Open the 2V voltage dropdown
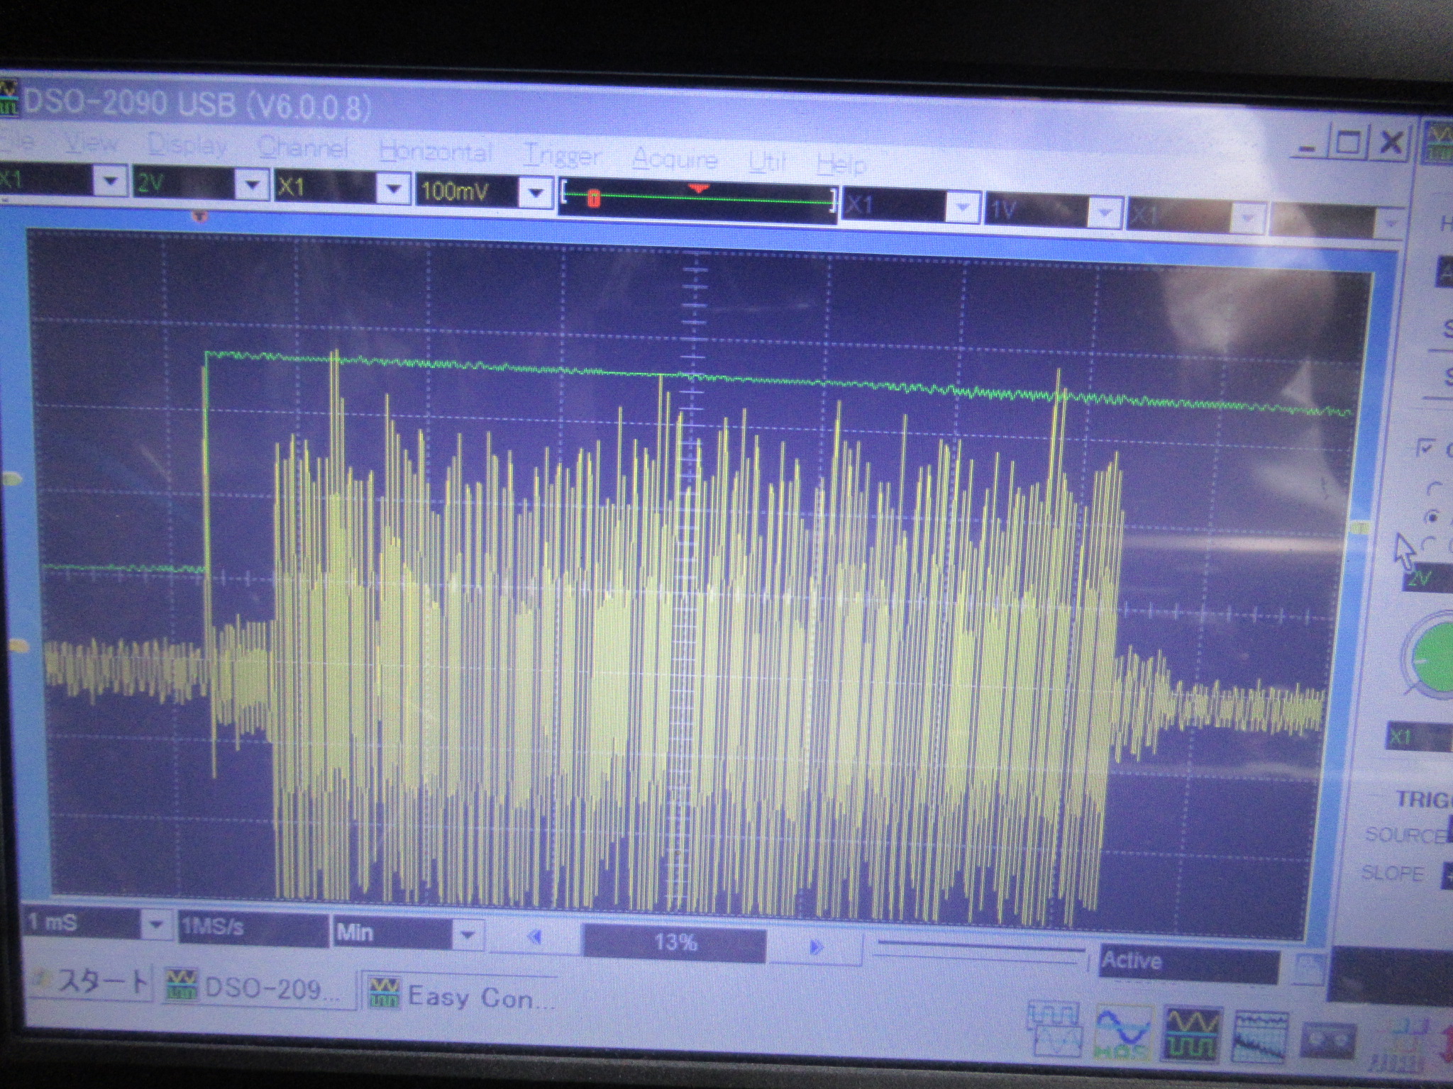Screen dimensions: 1453x1089 tap(251, 185)
